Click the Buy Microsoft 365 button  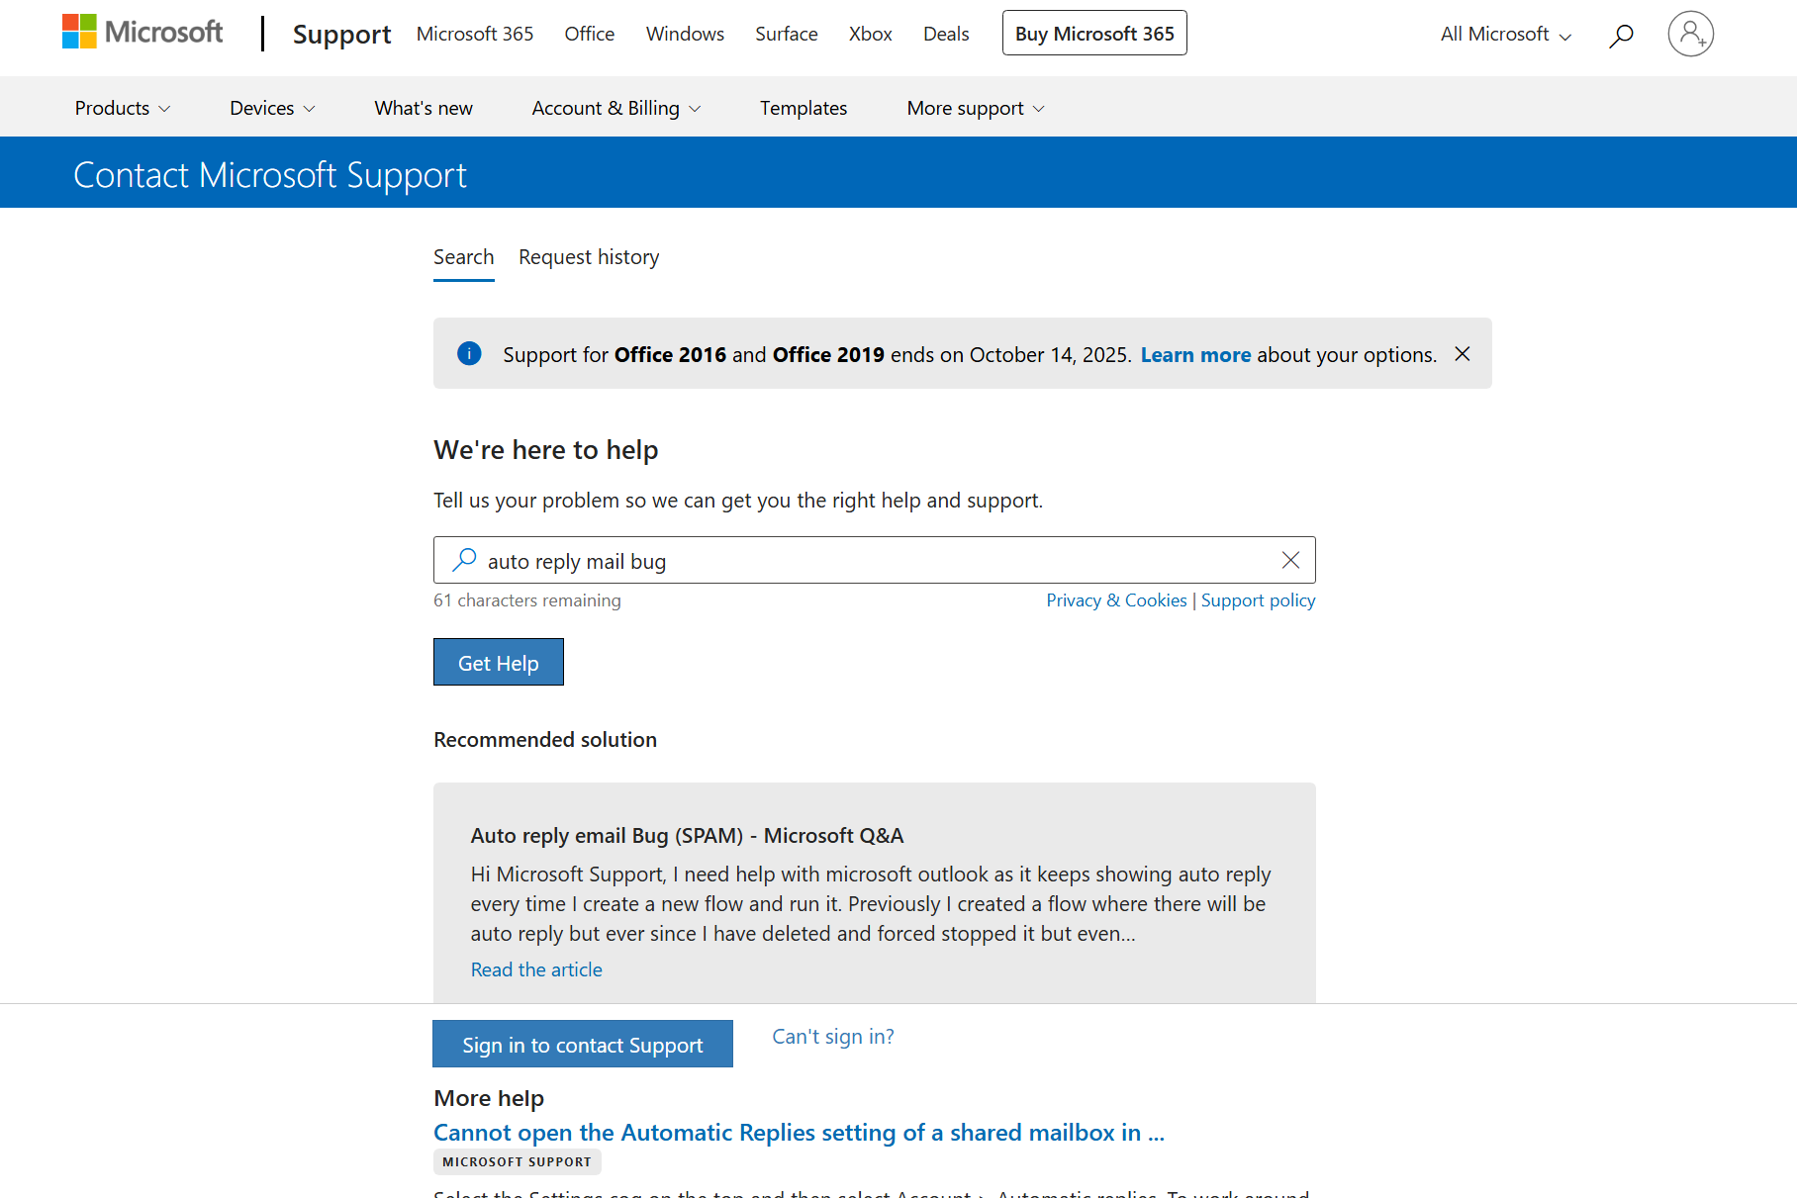click(x=1094, y=33)
